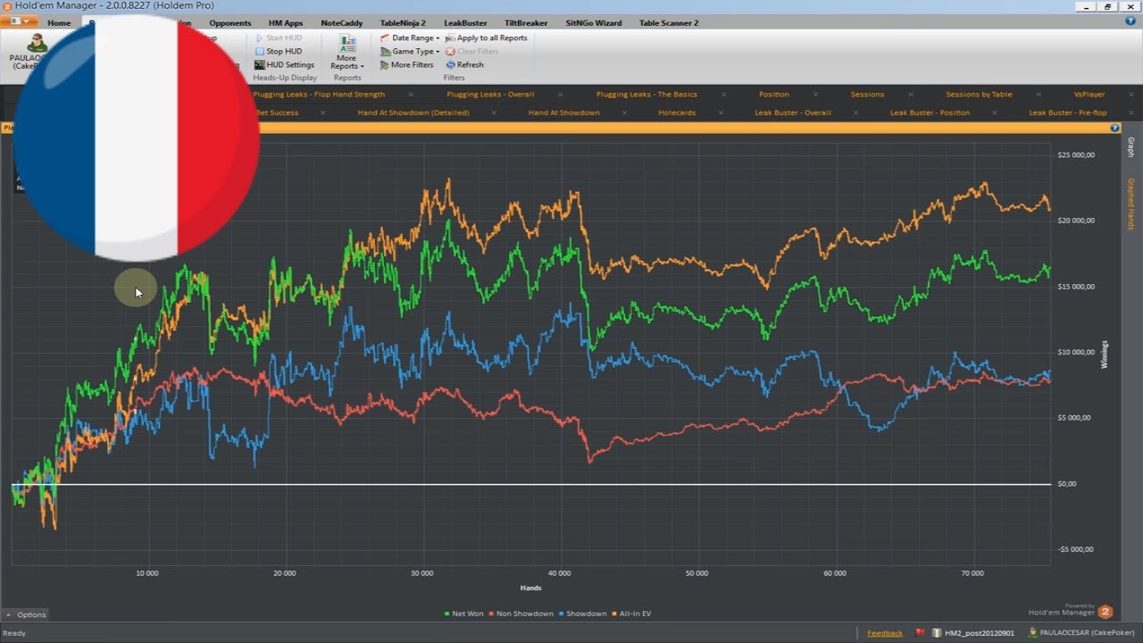Select Hand At Showdown (Detailed) report tab
This screenshot has width=1143, height=643.
click(413, 113)
